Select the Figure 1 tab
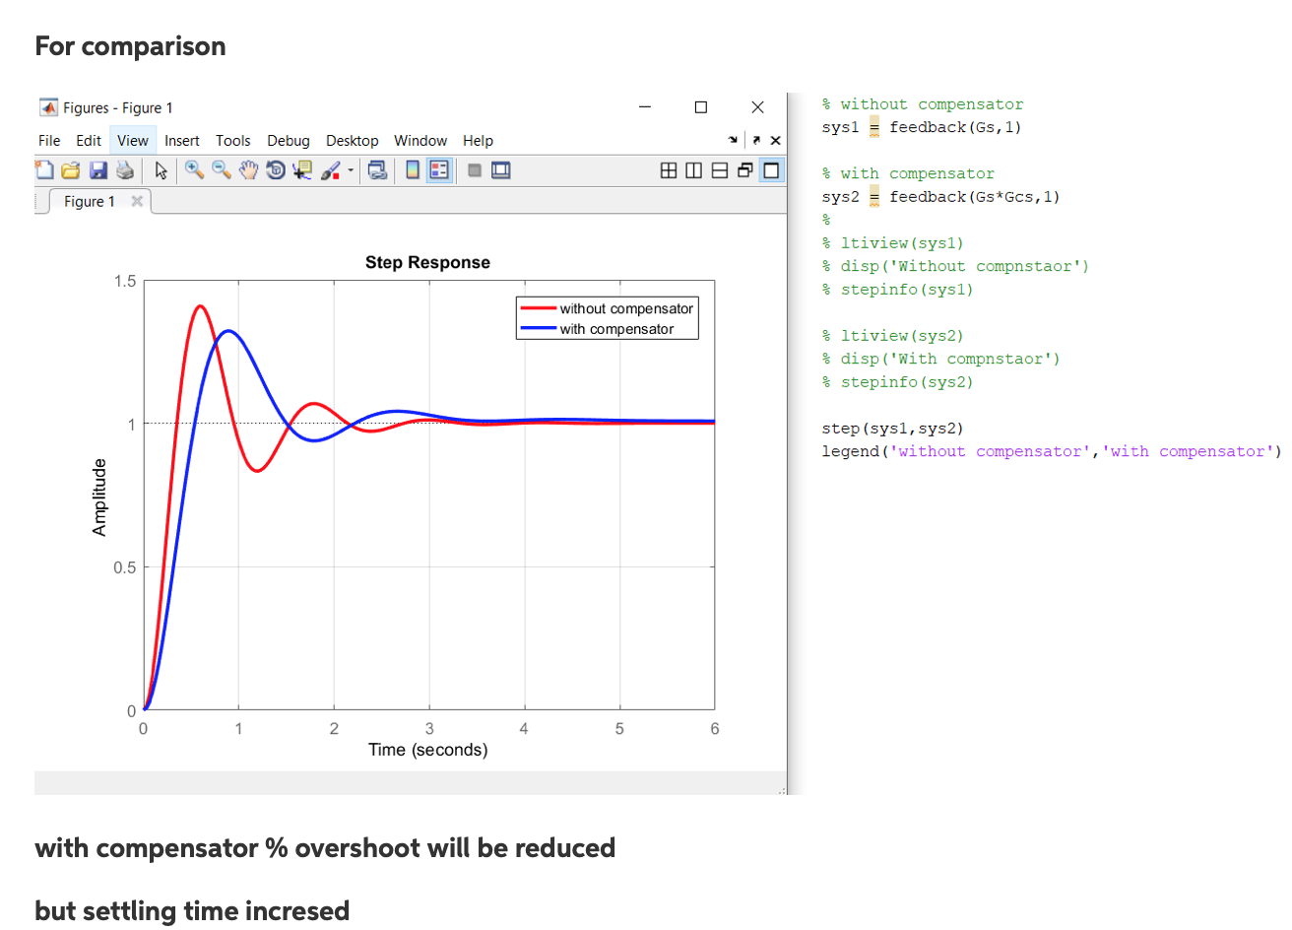Screen dimensions: 1292x930 pos(89,201)
